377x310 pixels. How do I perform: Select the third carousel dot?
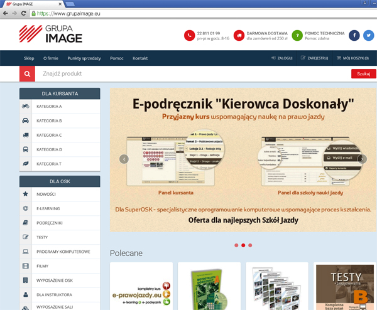250,245
